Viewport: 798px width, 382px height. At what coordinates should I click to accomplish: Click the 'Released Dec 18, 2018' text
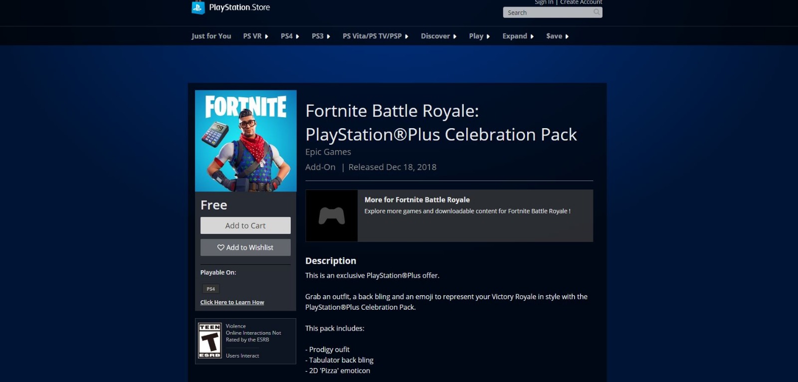click(x=392, y=167)
